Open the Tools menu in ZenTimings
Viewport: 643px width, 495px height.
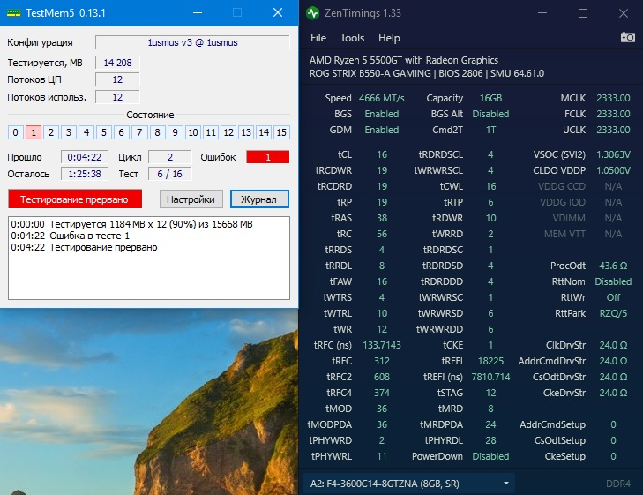coord(352,38)
